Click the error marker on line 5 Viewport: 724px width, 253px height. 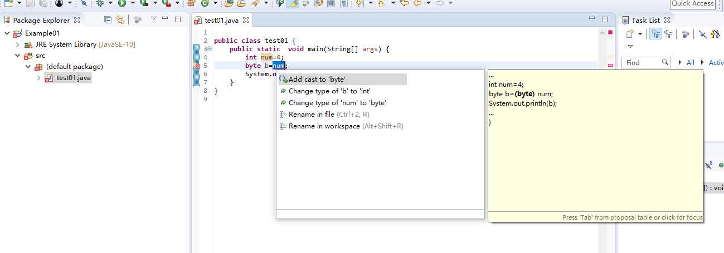tap(196, 66)
